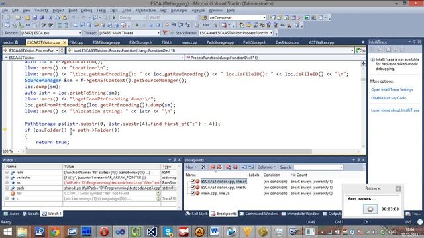Open the Build menu

coord(73,11)
